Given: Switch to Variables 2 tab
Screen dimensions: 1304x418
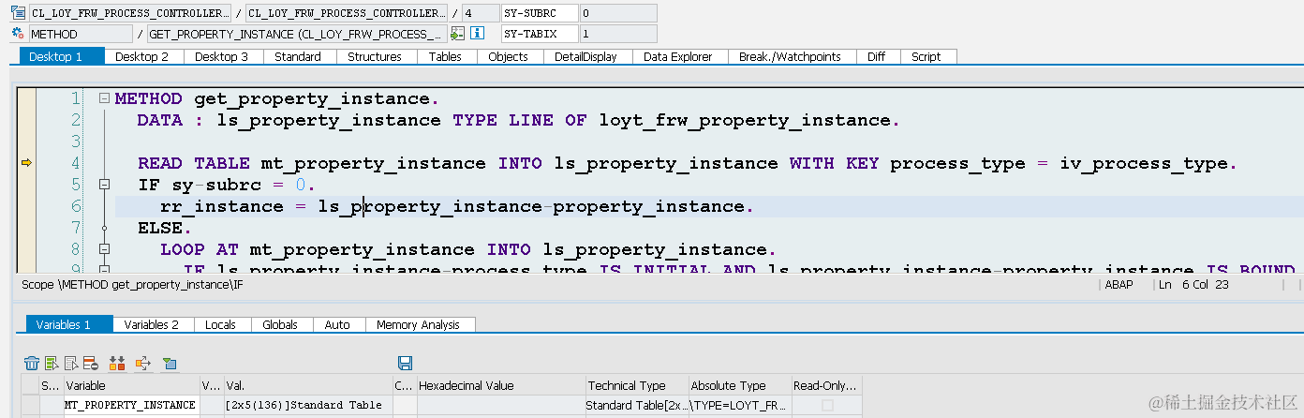Looking at the screenshot, I should (x=152, y=324).
